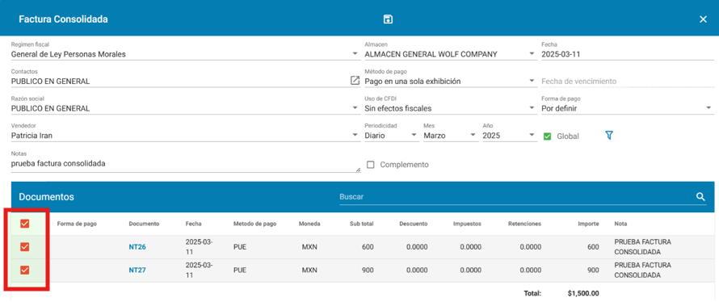Click the Buscar search field
Screen dimensions: 719x302
click(x=516, y=196)
